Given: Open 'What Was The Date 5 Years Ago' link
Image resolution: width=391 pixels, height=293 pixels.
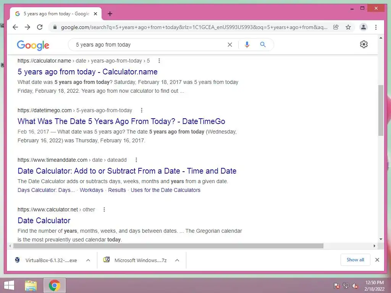Looking at the screenshot, I should click(121, 121).
